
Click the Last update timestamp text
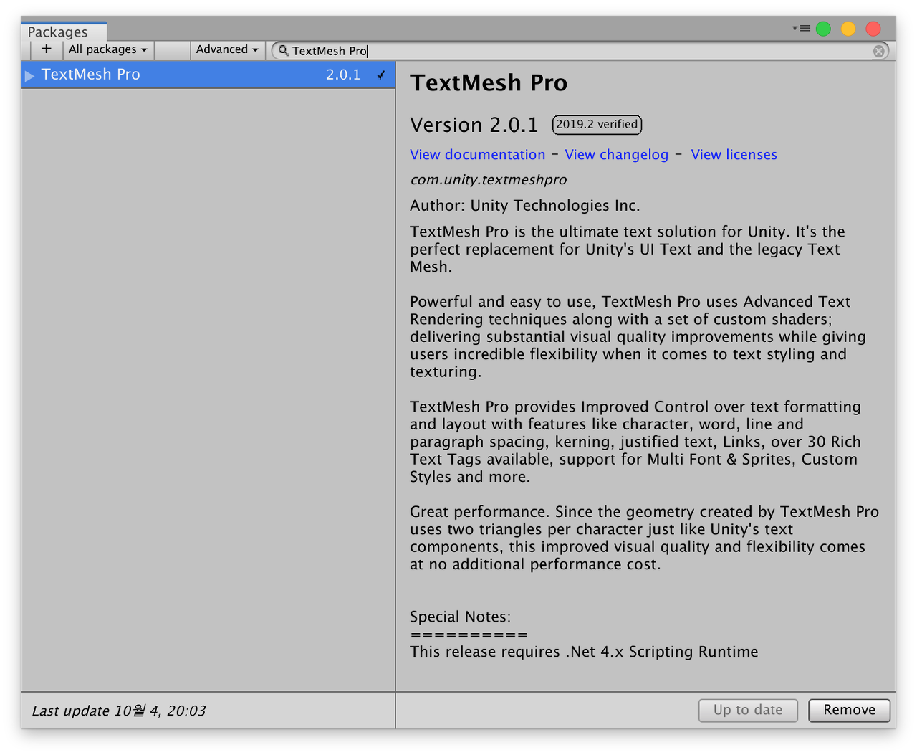click(119, 711)
